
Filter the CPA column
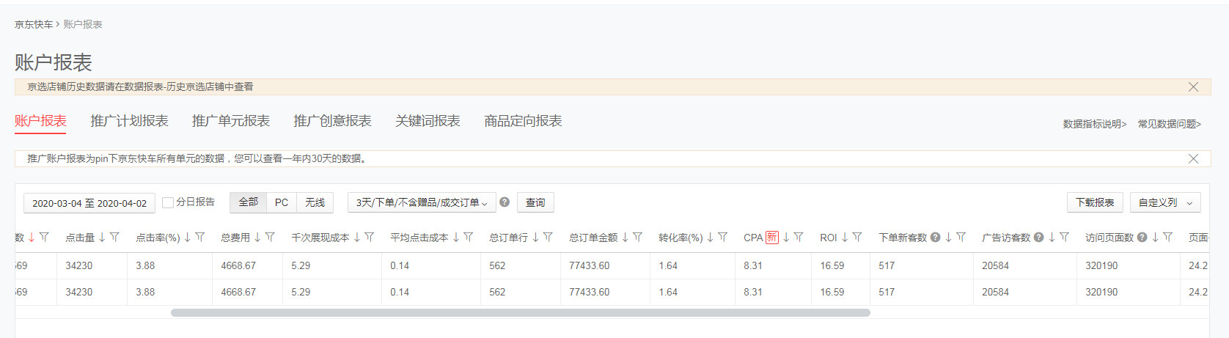pyautogui.click(x=799, y=237)
